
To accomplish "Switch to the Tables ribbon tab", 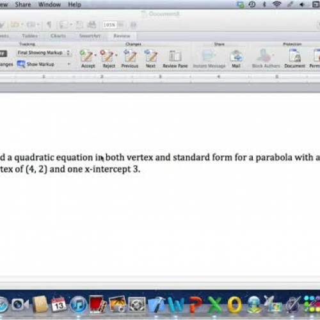I will point(30,36).
